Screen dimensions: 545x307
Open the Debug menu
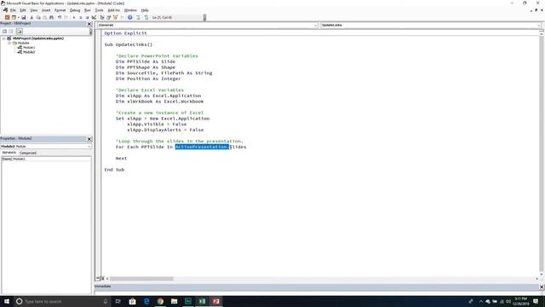tap(75, 10)
